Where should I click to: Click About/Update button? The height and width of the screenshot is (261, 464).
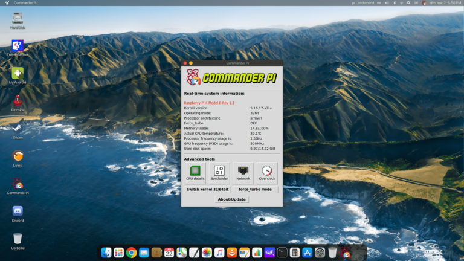click(232, 199)
